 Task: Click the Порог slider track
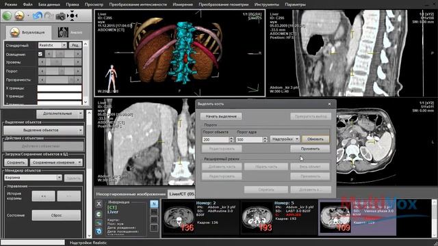[x=60, y=71]
